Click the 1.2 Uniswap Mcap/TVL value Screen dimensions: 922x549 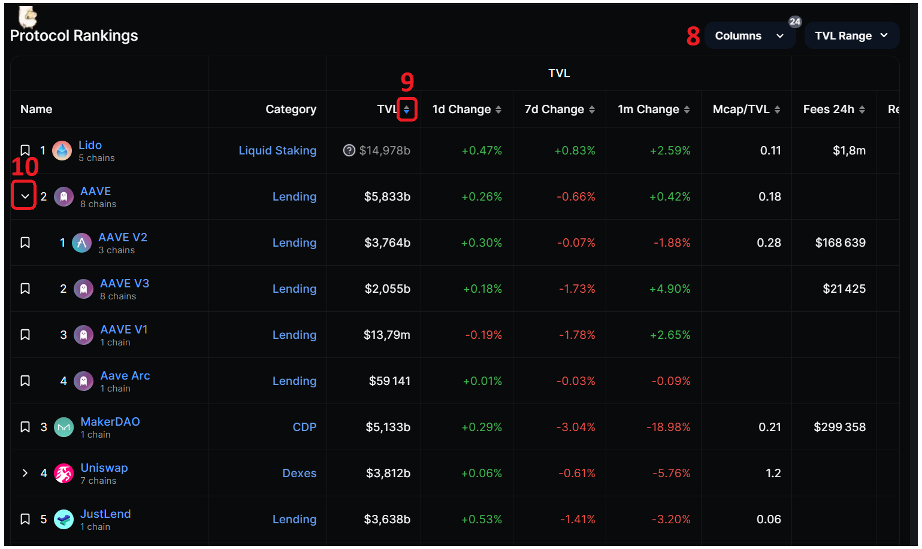click(x=773, y=473)
